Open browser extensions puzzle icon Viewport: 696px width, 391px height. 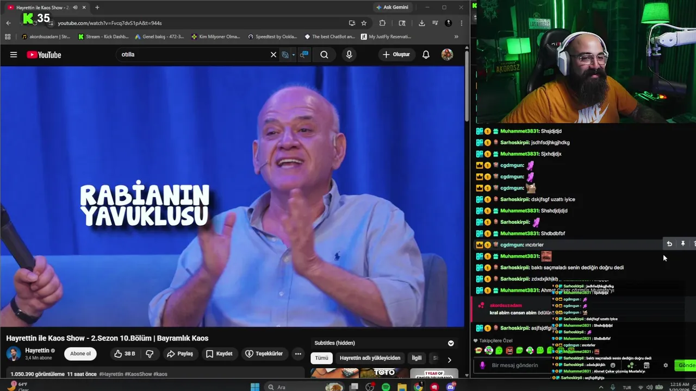pyautogui.click(x=382, y=23)
